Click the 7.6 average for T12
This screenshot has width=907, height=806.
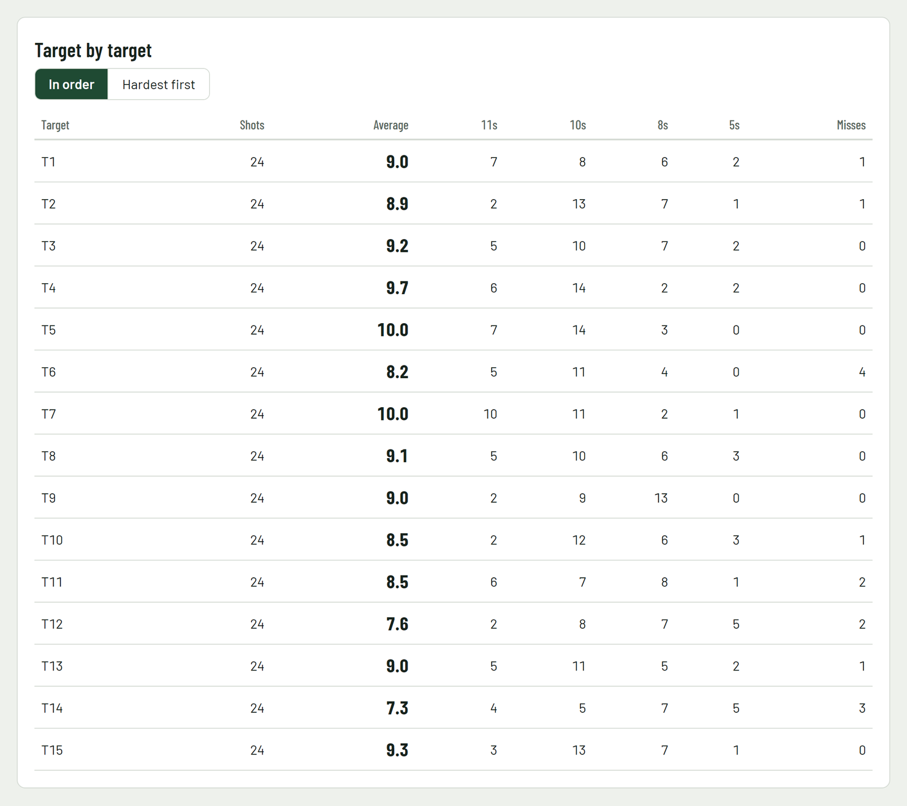point(397,624)
